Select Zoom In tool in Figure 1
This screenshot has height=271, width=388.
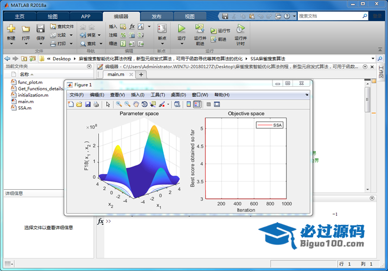pyautogui.click(x=119, y=104)
